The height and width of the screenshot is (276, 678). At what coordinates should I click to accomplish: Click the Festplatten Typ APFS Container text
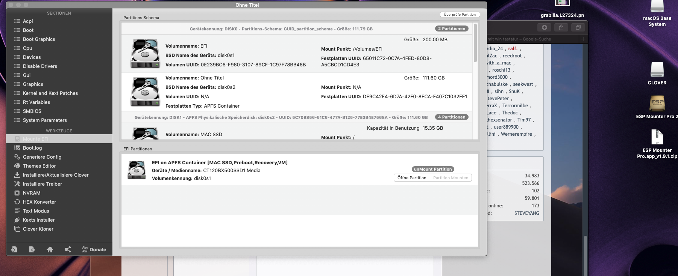(x=202, y=106)
